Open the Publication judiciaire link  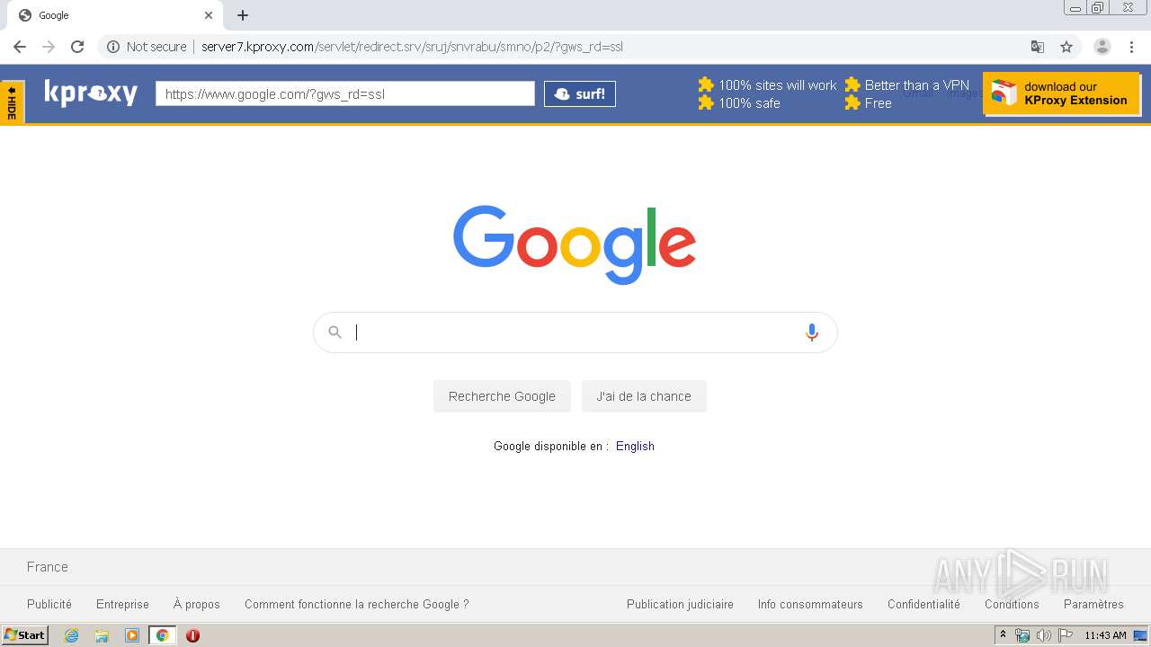pos(680,605)
